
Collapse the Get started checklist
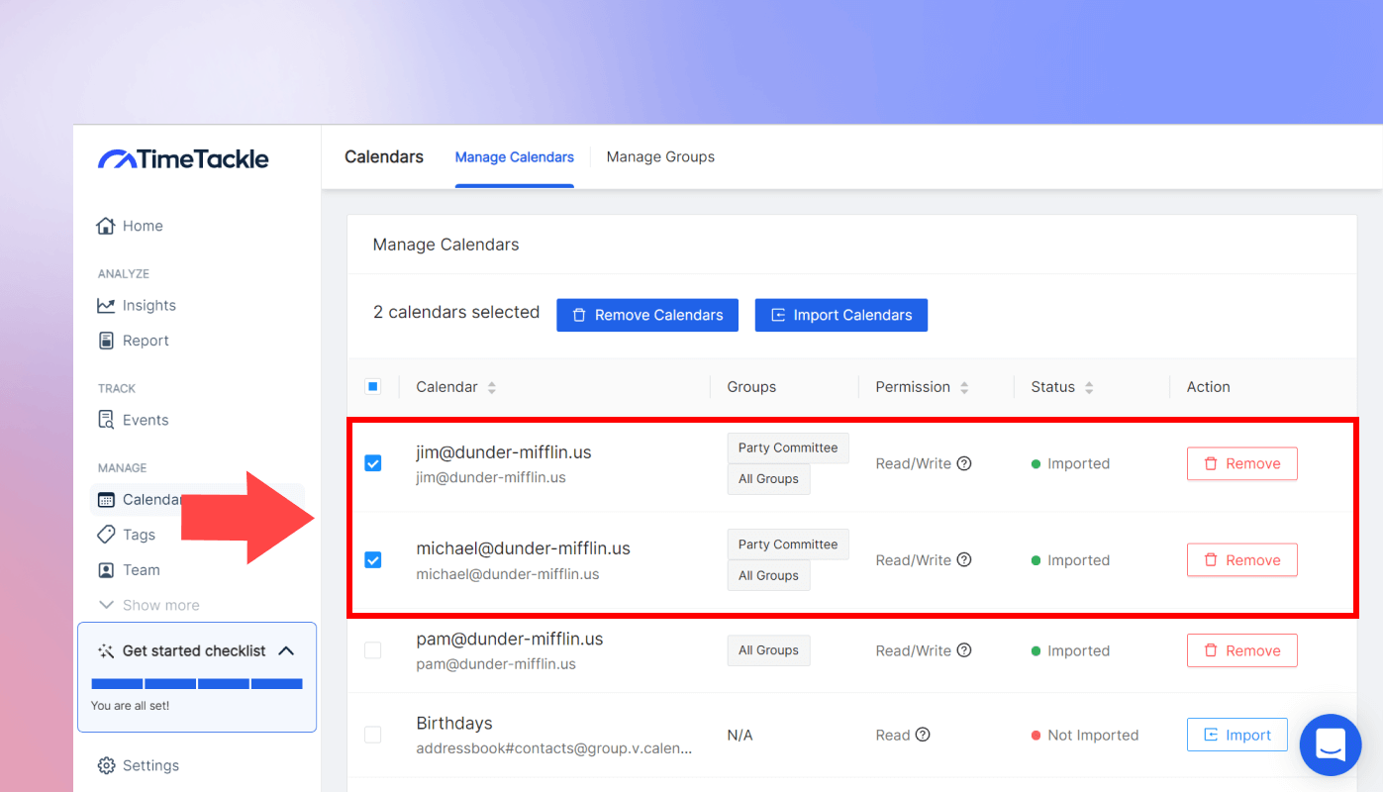[x=286, y=650]
